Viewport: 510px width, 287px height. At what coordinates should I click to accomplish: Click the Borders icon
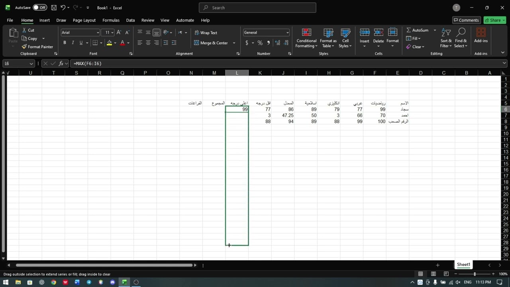[95, 43]
